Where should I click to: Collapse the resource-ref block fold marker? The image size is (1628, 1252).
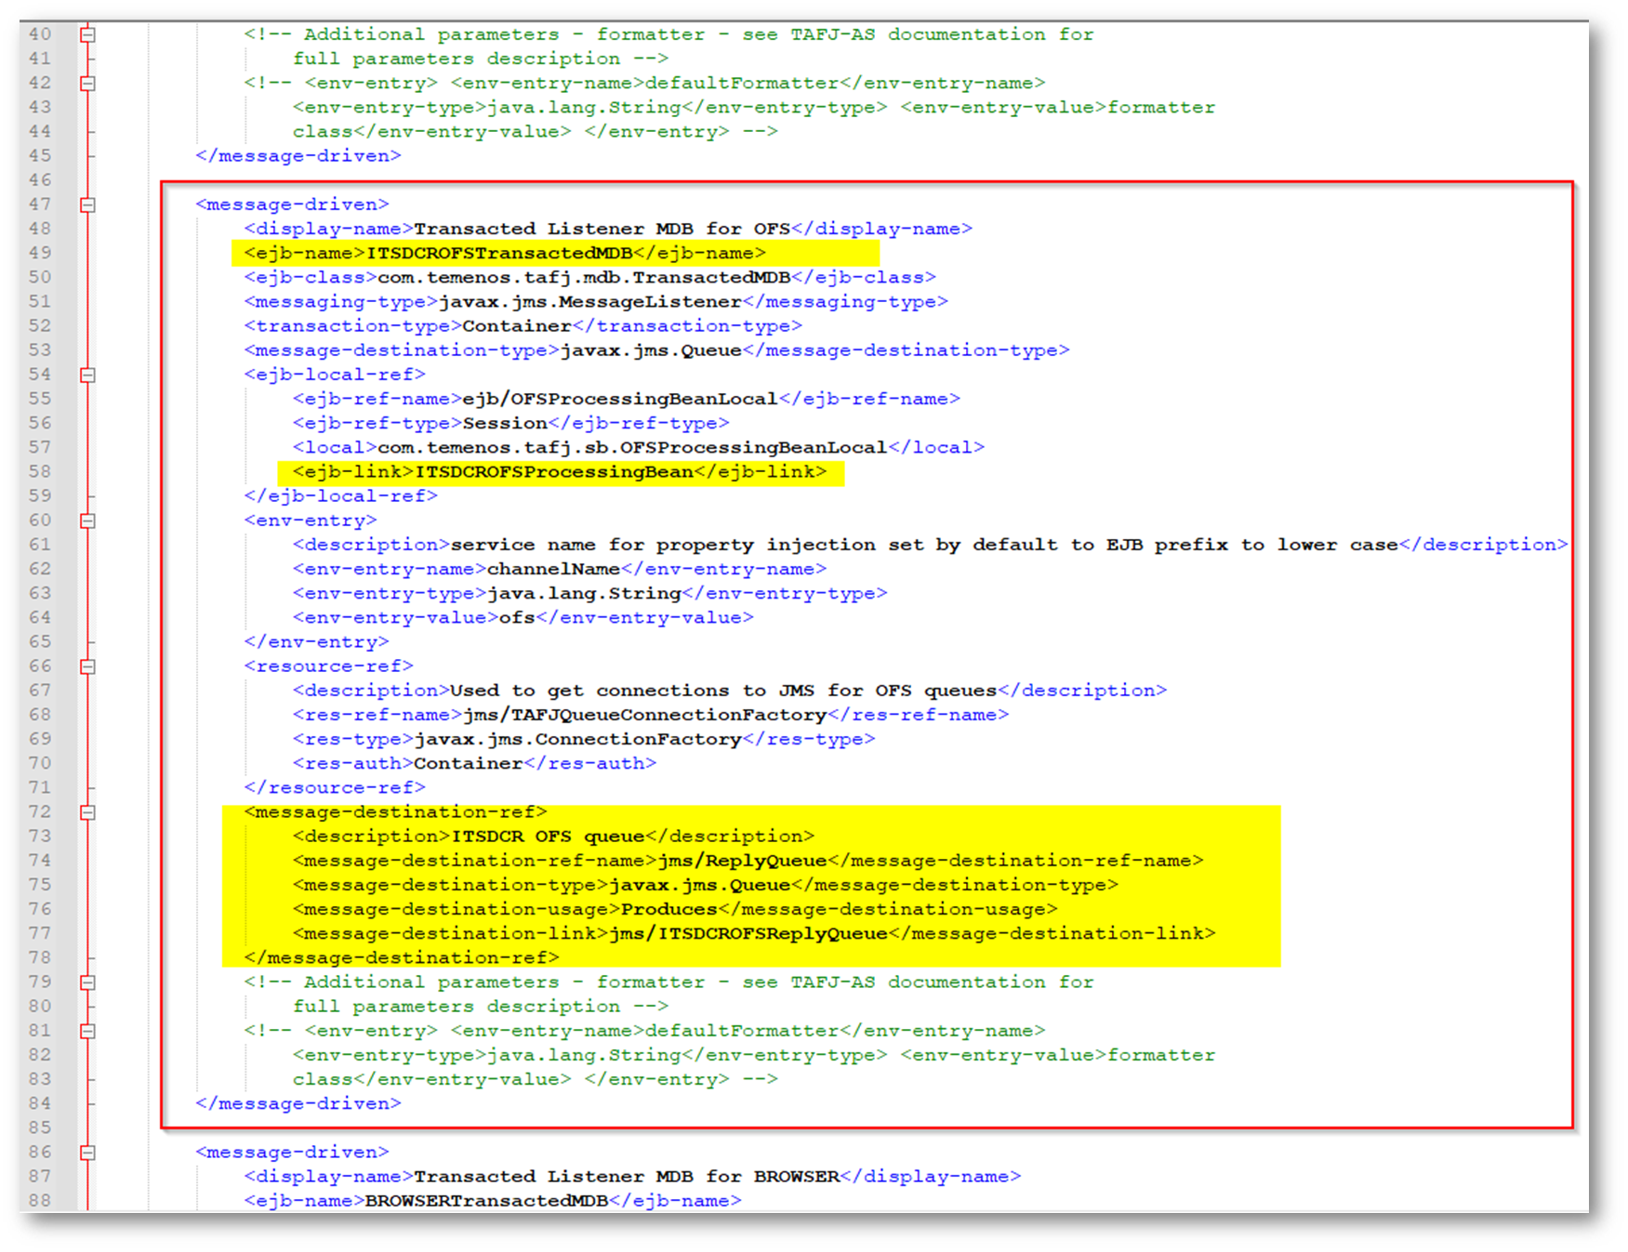(x=87, y=666)
